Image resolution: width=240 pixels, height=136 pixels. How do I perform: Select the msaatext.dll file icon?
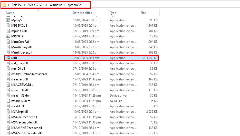click(x=8, y=79)
